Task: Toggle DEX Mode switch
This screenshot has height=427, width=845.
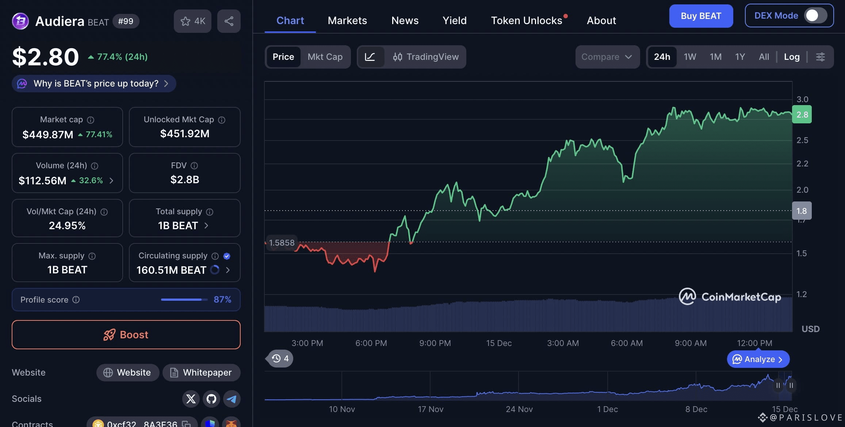Action: pos(816,16)
